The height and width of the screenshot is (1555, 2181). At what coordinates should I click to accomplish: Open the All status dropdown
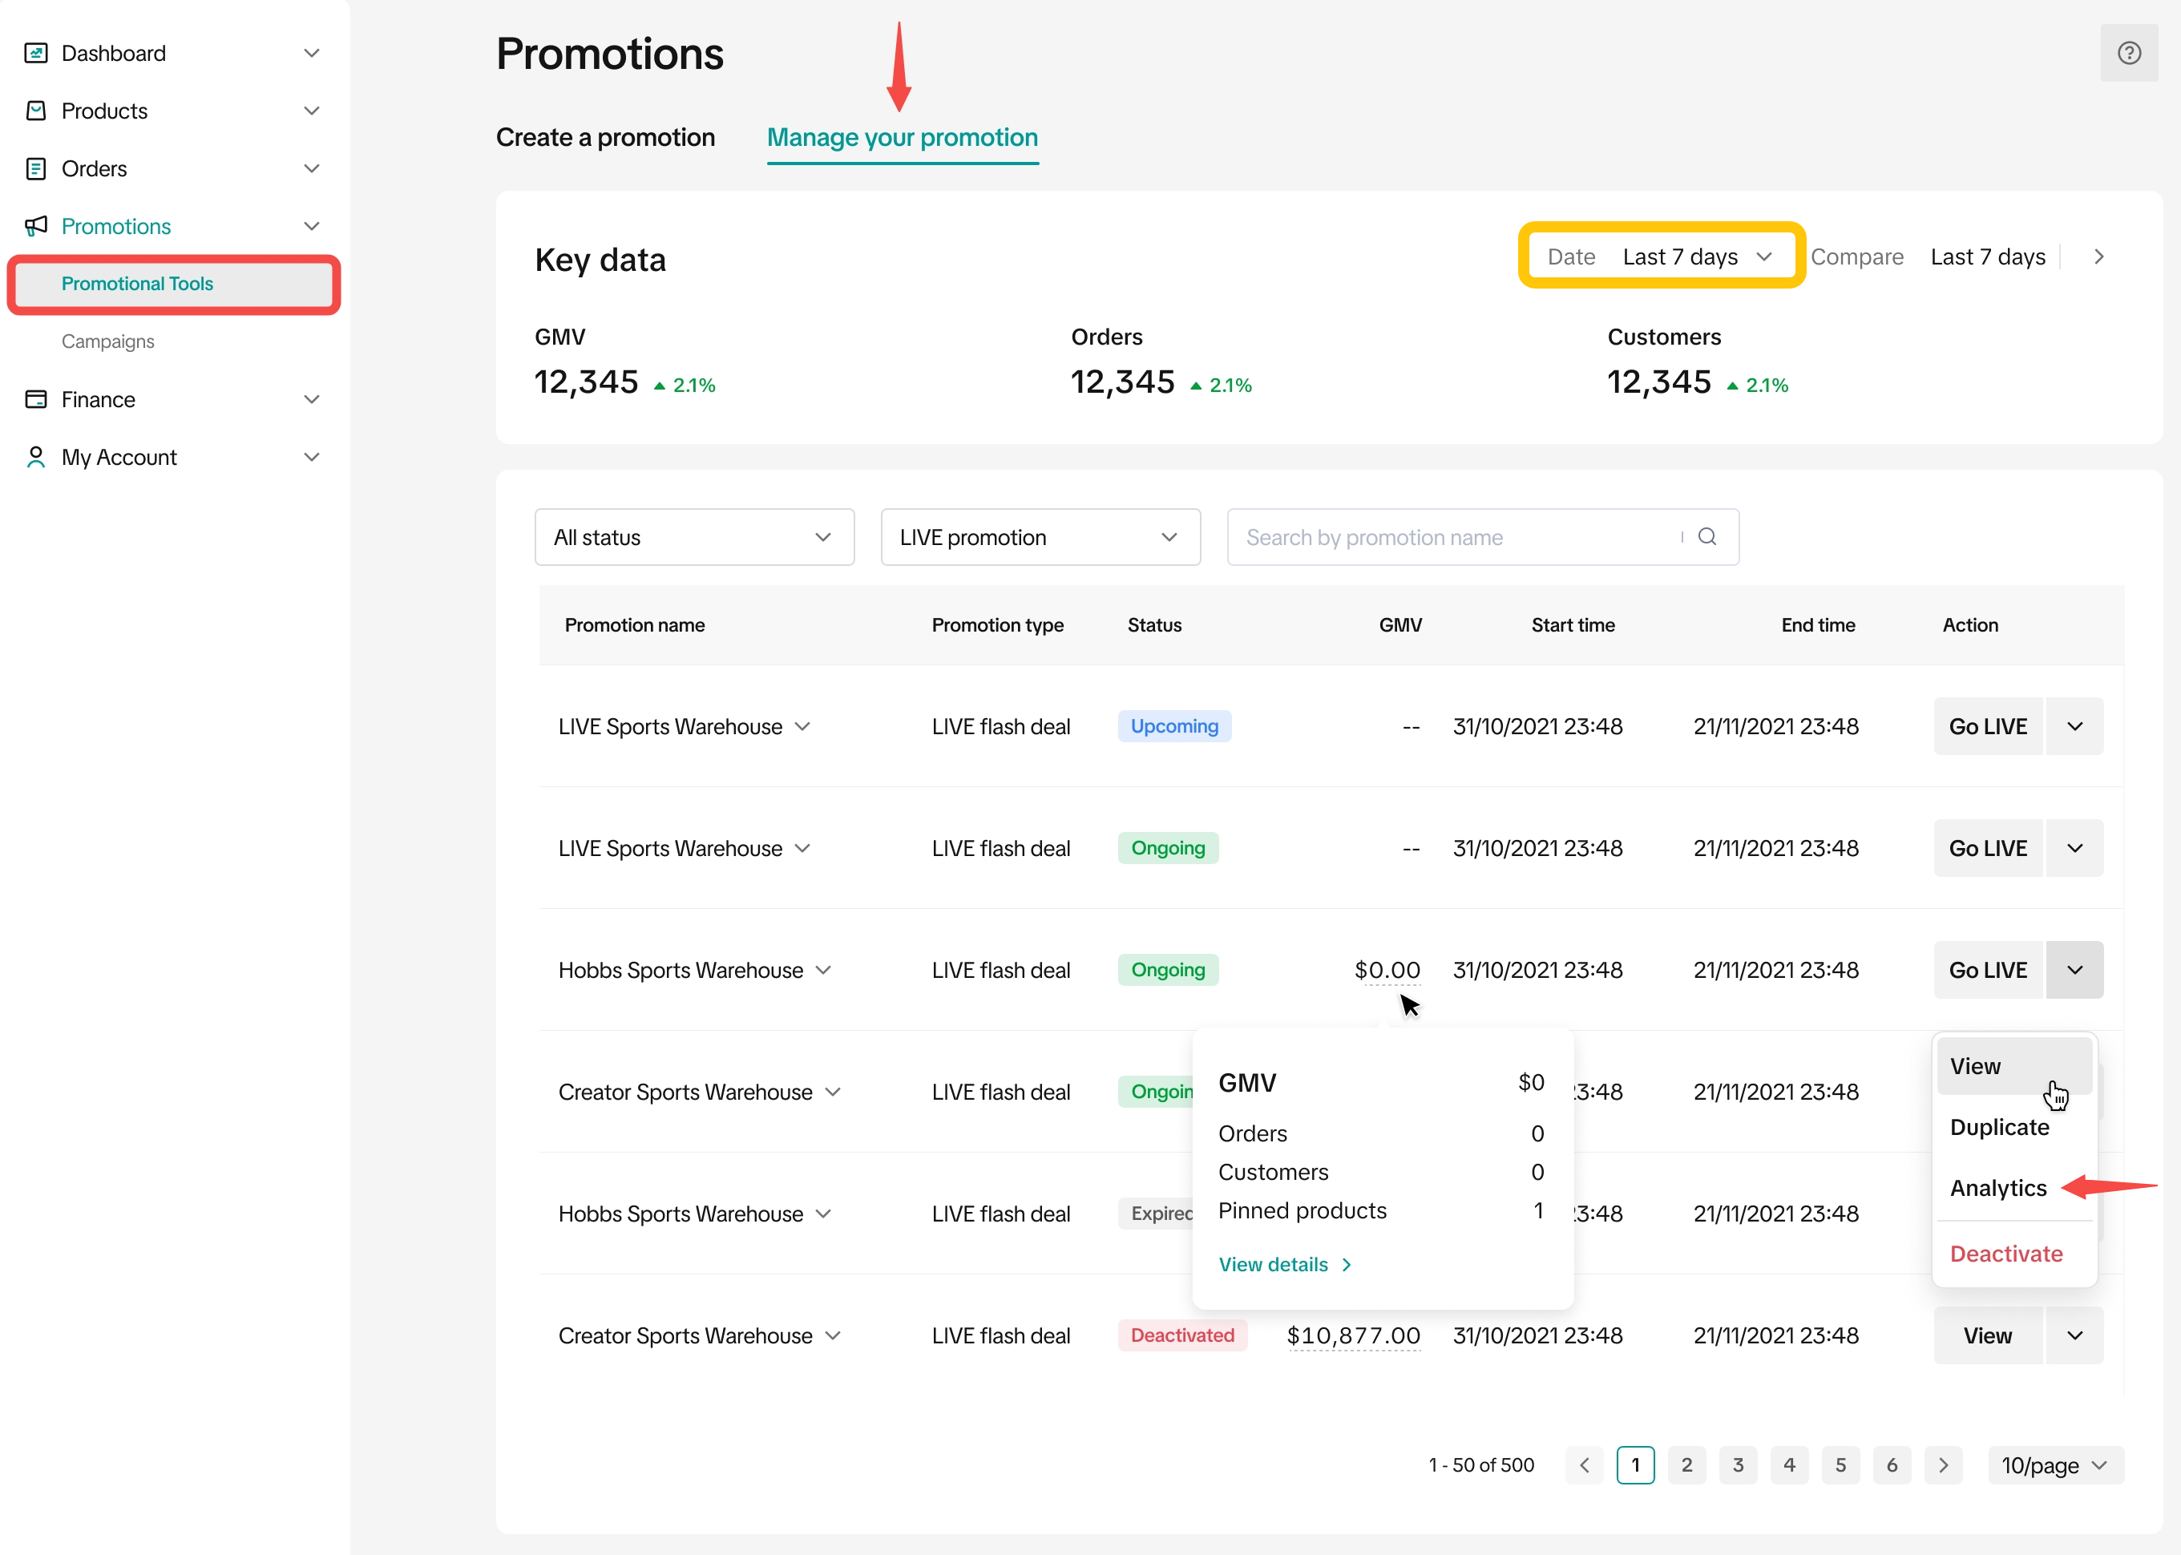(x=693, y=537)
